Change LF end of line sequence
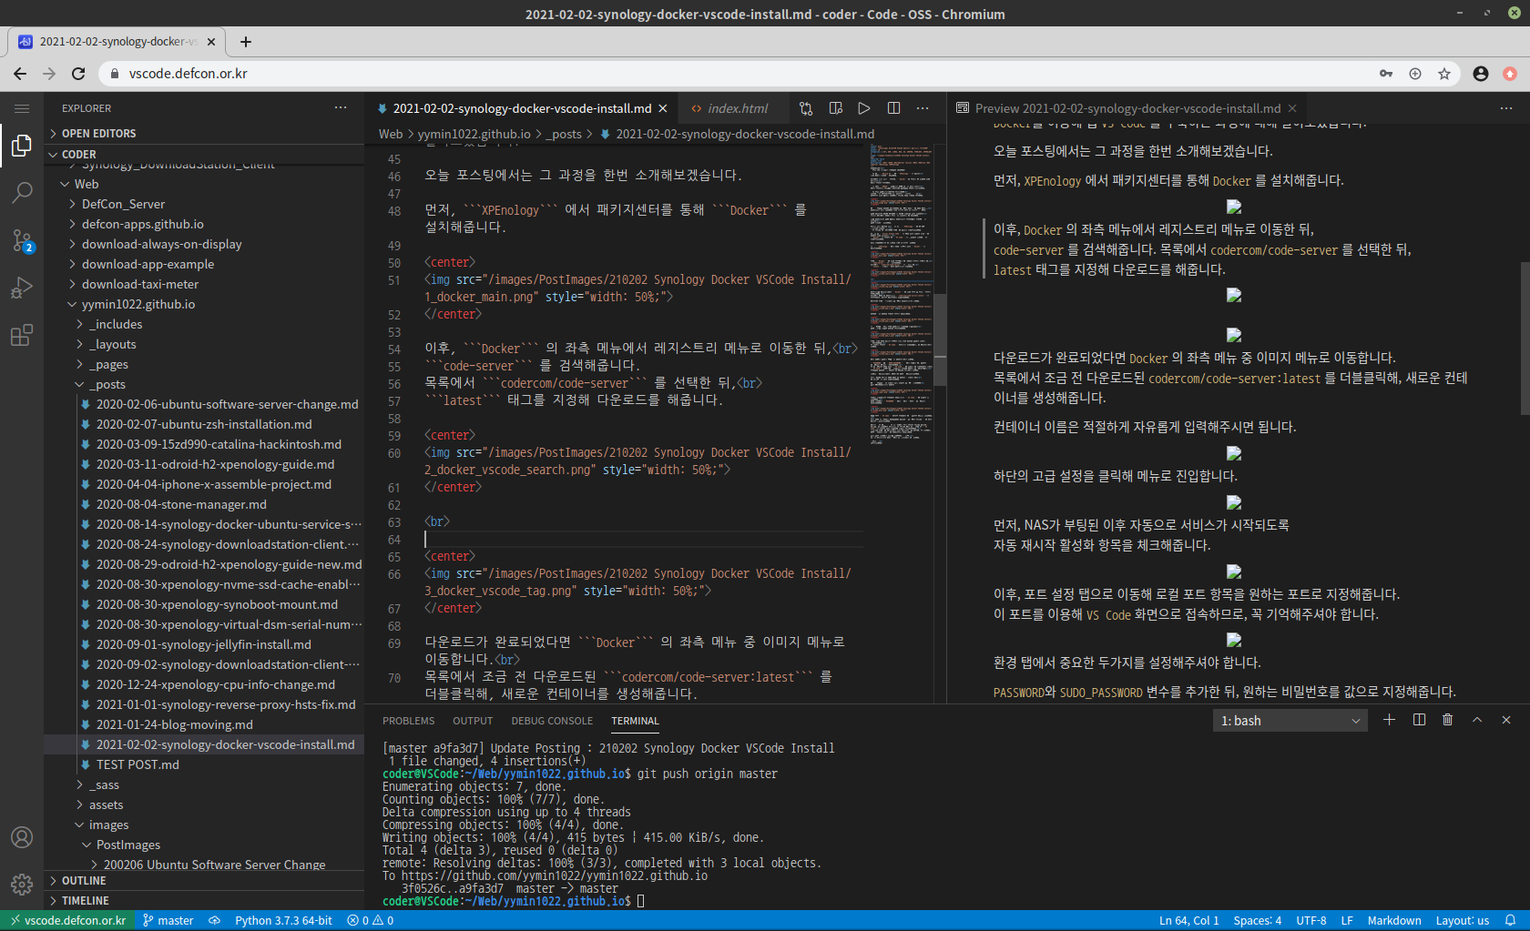The height and width of the screenshot is (931, 1530). pos(1346,920)
